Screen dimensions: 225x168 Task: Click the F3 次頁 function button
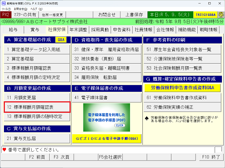[x=62, y=157]
